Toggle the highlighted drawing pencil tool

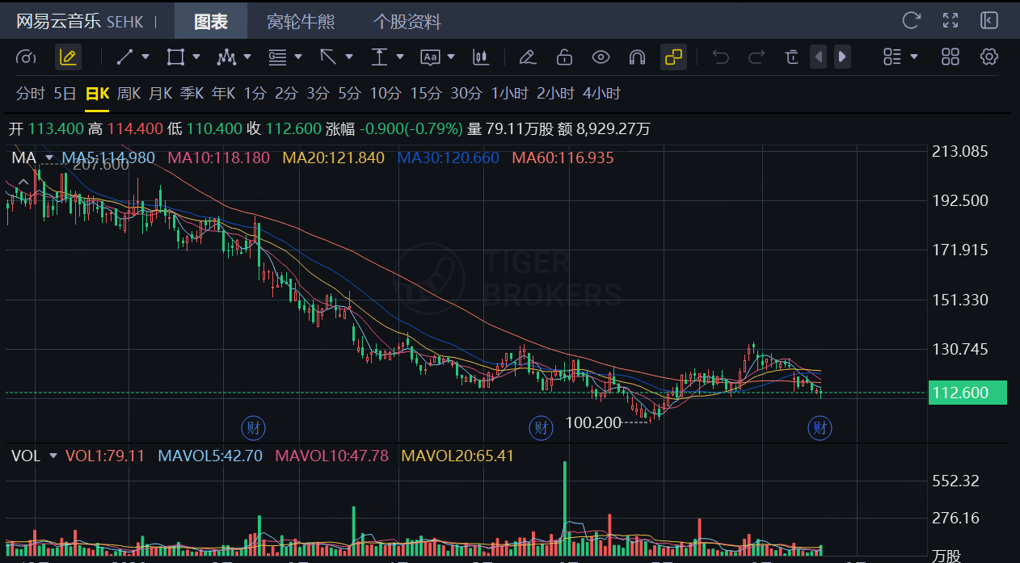[68, 57]
